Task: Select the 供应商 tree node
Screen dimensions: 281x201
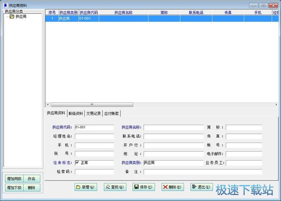Action: point(21,16)
